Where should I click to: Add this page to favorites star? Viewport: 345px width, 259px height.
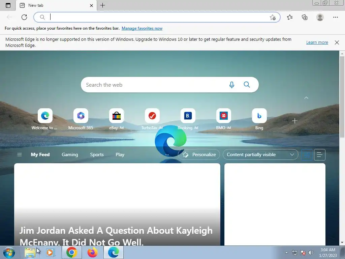click(273, 17)
